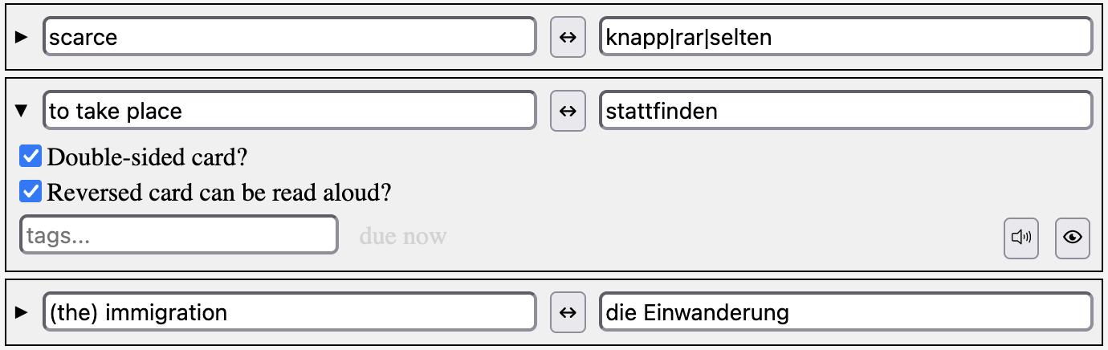Uncheck the Reversed card read aloud checkbox

pos(31,192)
